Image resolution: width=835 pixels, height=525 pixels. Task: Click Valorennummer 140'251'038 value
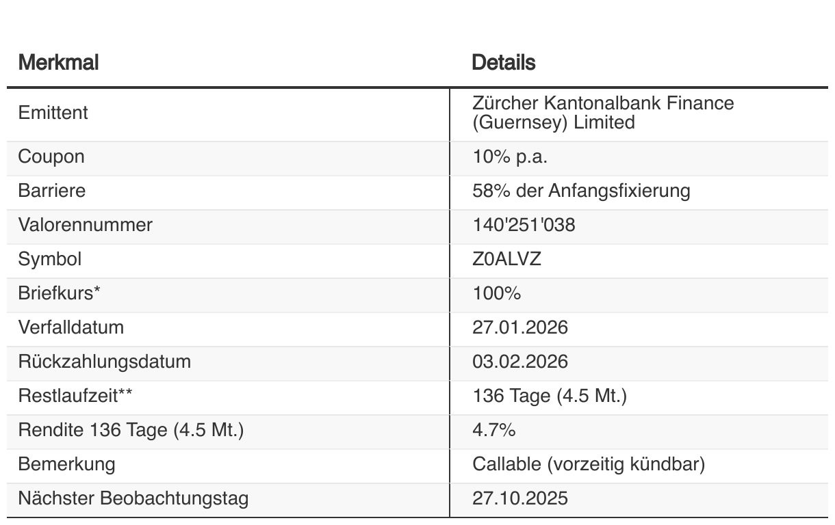[x=524, y=225]
